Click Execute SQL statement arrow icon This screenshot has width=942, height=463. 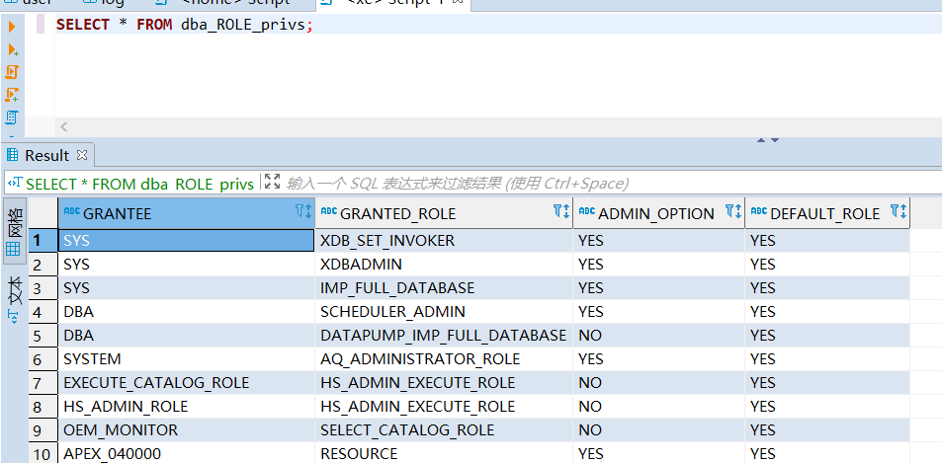point(12,27)
